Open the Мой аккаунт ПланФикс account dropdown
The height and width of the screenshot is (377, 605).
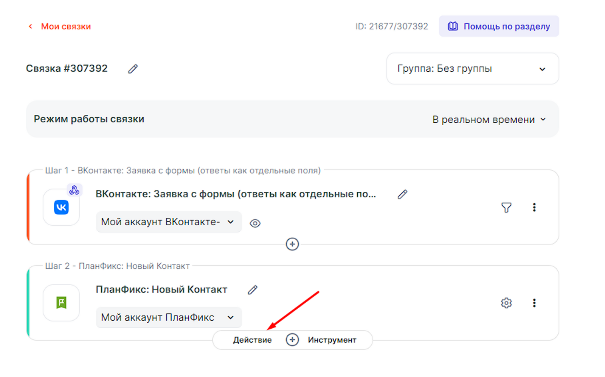coord(168,317)
